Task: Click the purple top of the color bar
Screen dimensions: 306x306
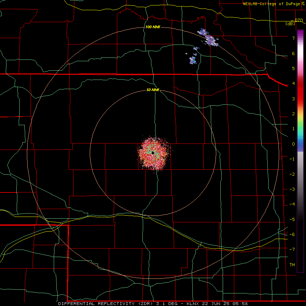Action: [300, 33]
